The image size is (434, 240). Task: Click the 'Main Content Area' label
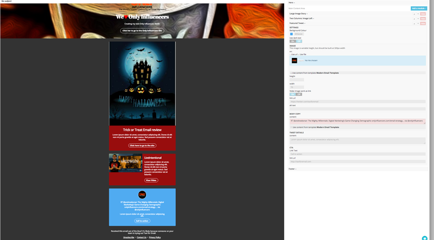(x=297, y=8)
